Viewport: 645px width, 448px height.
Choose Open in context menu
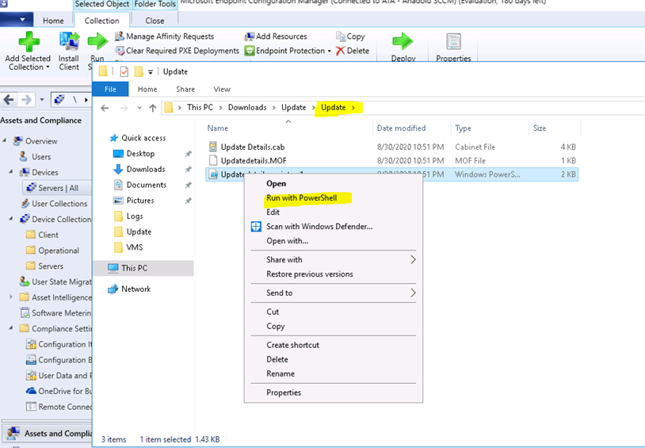coord(276,184)
